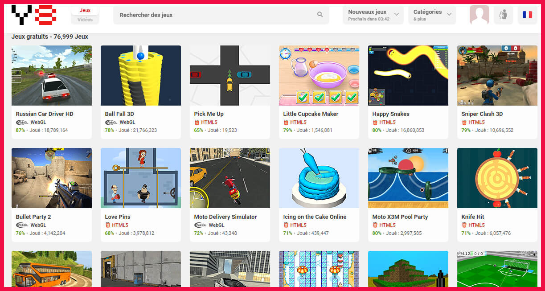The width and height of the screenshot is (545, 291).
Task: Click WebGL icon under Moto Delivery Simulator
Action: pyautogui.click(x=200, y=225)
